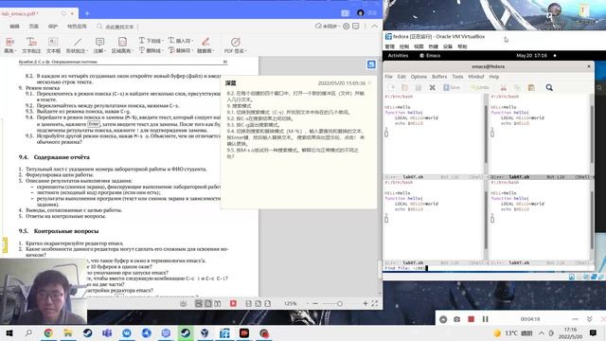Open Emacs Edit menu

pyautogui.click(x=401, y=77)
